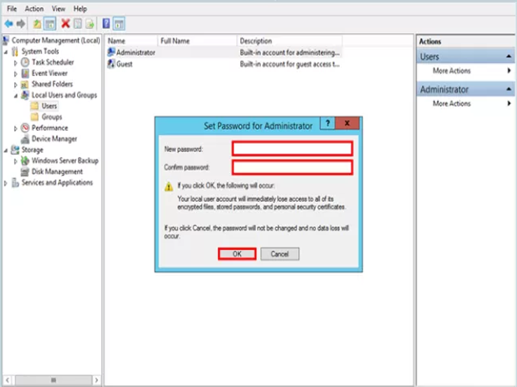Click the Local Users and Groups icon
517x387 pixels.
point(25,95)
